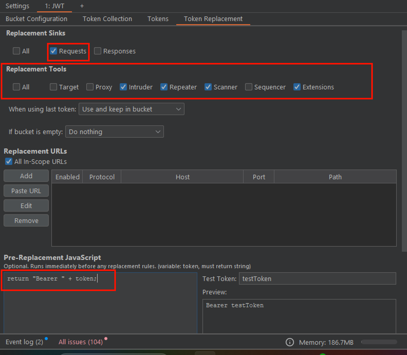Uncheck the Intruder tool checkbox

tap(123, 87)
